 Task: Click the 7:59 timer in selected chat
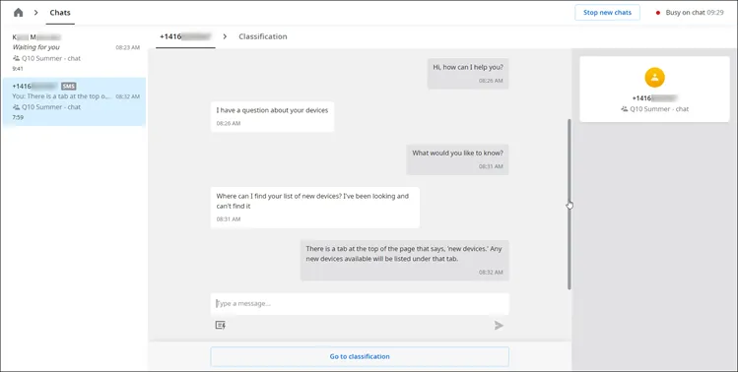click(18, 117)
